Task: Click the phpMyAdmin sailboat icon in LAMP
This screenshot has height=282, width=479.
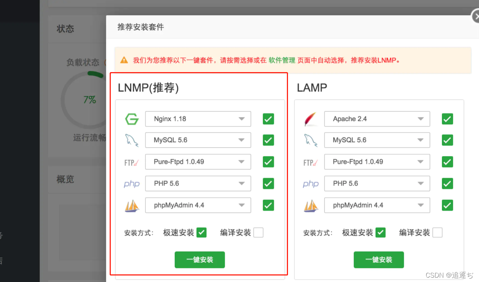Action: 310,205
